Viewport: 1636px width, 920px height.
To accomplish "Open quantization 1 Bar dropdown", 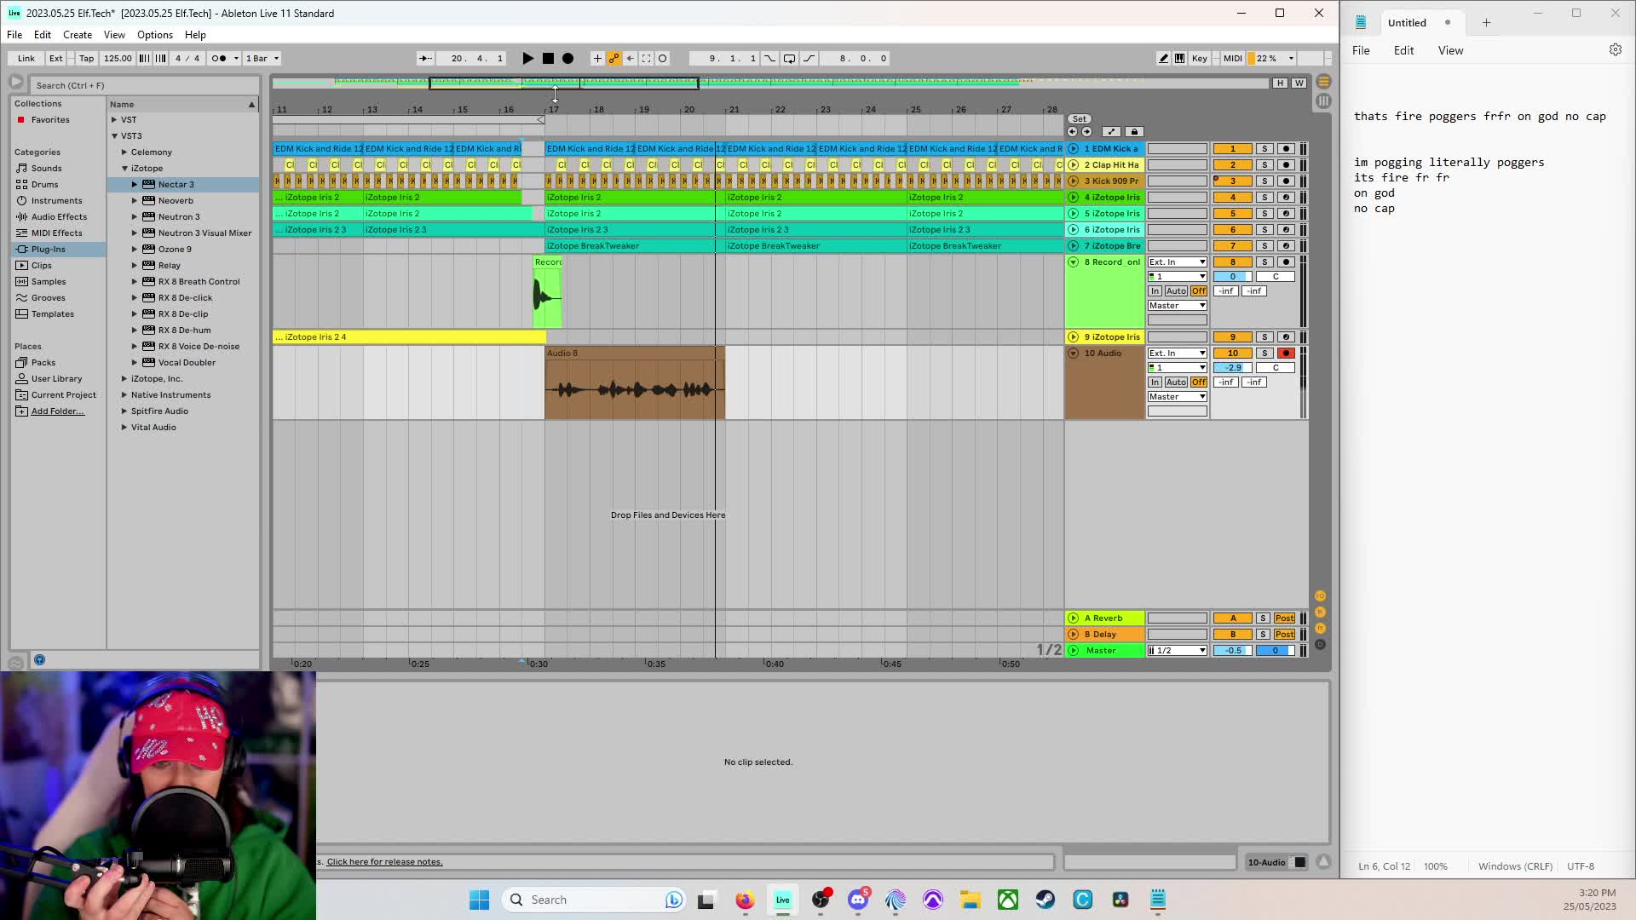I will tap(262, 59).
